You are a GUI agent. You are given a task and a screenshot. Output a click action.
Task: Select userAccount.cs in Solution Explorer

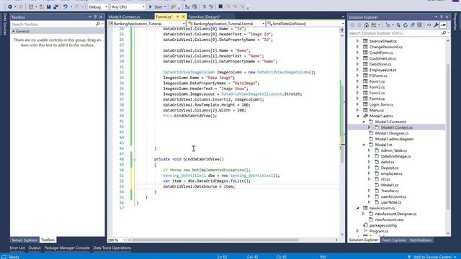tap(393, 196)
